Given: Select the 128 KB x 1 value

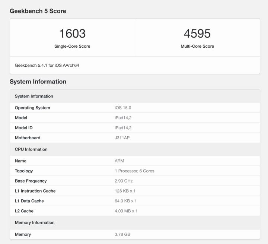Looking at the screenshot, I should tap(125, 191).
